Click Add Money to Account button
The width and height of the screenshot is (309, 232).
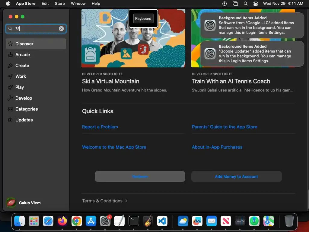pyautogui.click(x=237, y=176)
